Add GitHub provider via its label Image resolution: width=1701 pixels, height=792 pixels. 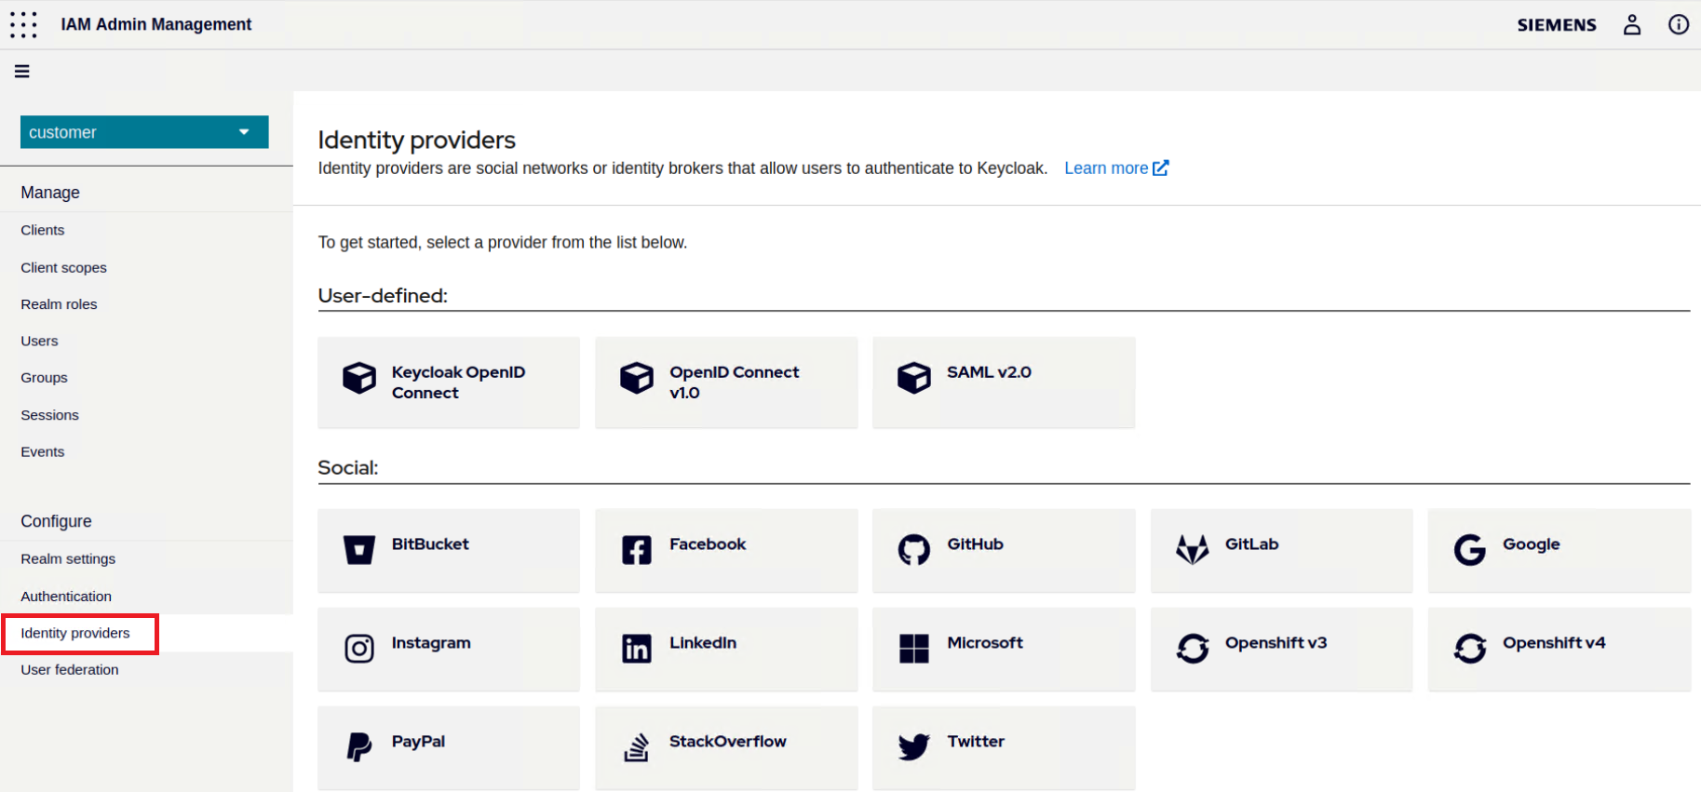(975, 544)
